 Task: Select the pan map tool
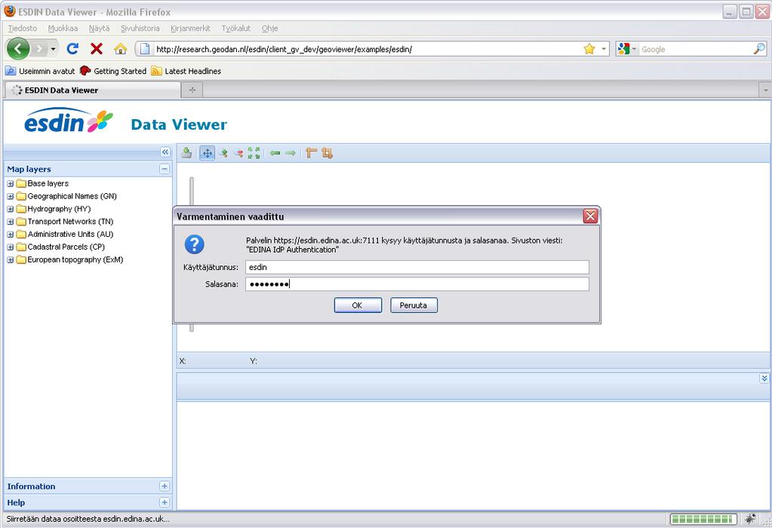pyautogui.click(x=208, y=153)
